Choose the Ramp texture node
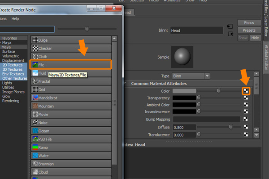Image resolution: width=269 pixels, height=179 pixels. pyautogui.click(x=71, y=147)
